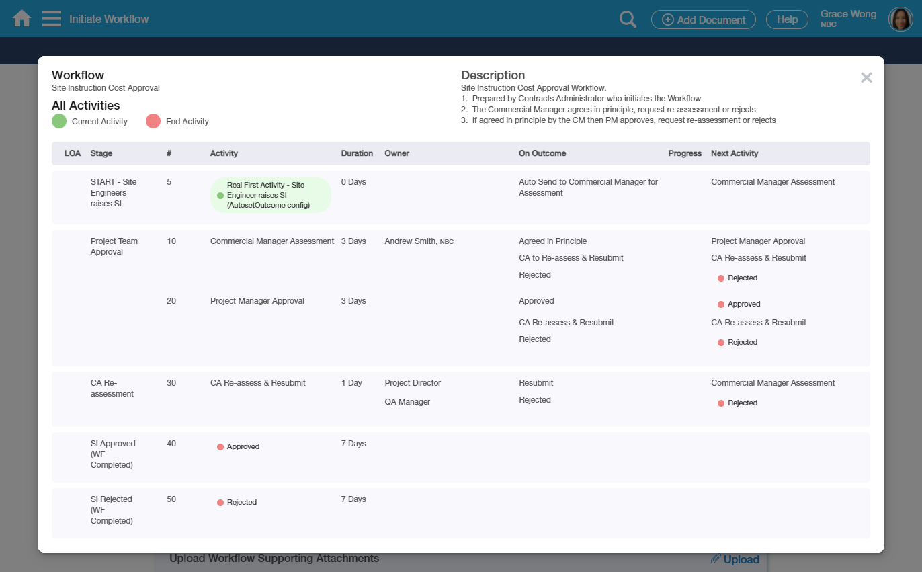The width and height of the screenshot is (922, 572).
Task: Click owner Andrew Smith
Action: coord(411,241)
